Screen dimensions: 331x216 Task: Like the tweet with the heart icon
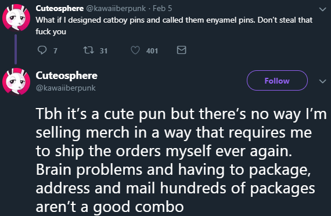coord(135,51)
